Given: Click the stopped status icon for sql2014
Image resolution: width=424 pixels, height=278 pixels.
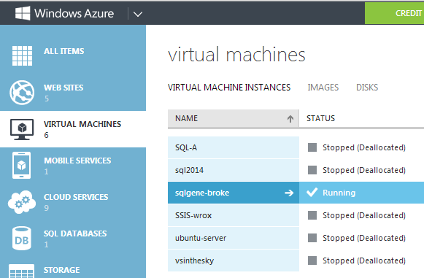Looking at the screenshot, I should click(312, 170).
